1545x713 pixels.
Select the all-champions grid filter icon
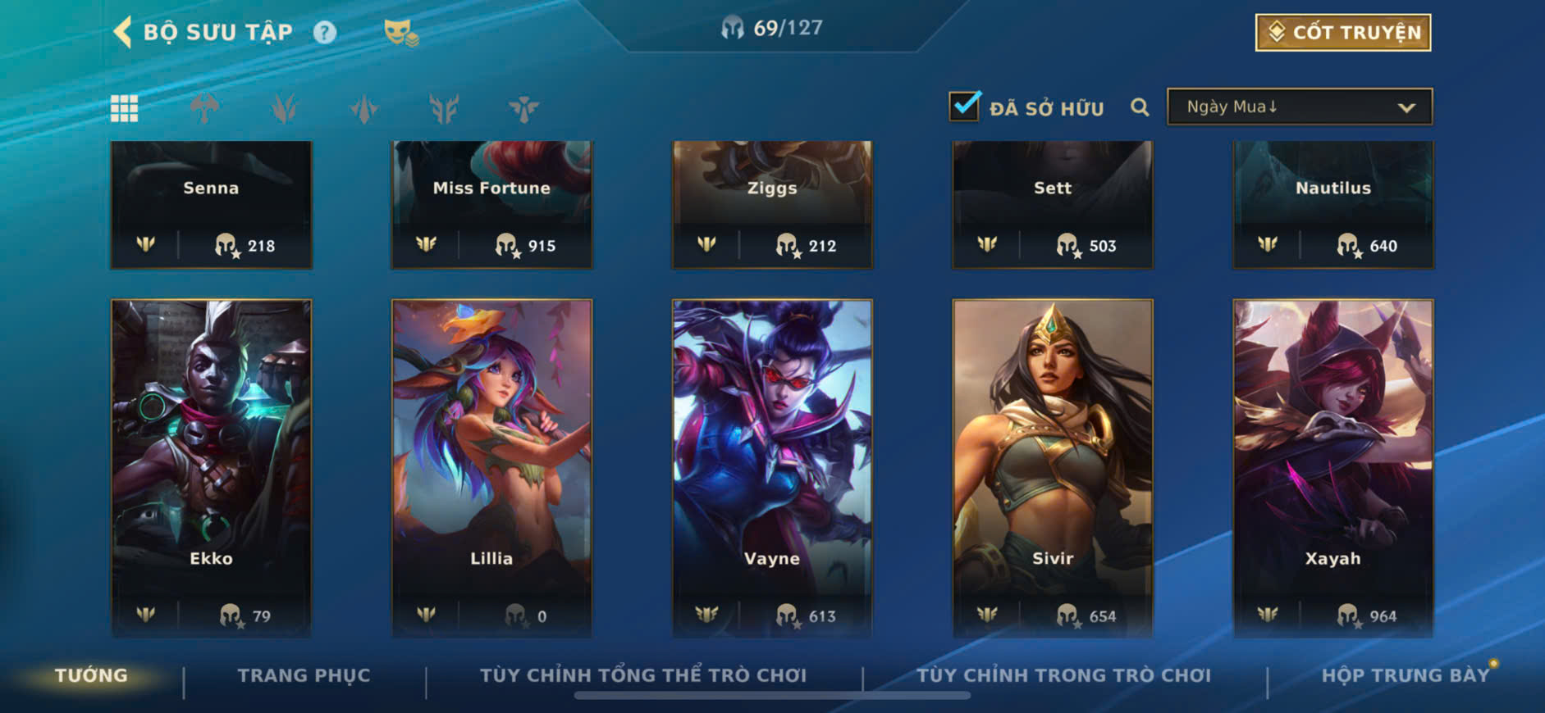pyautogui.click(x=124, y=108)
